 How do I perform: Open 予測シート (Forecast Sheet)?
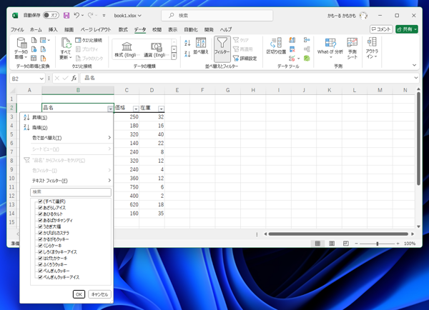tap(352, 49)
